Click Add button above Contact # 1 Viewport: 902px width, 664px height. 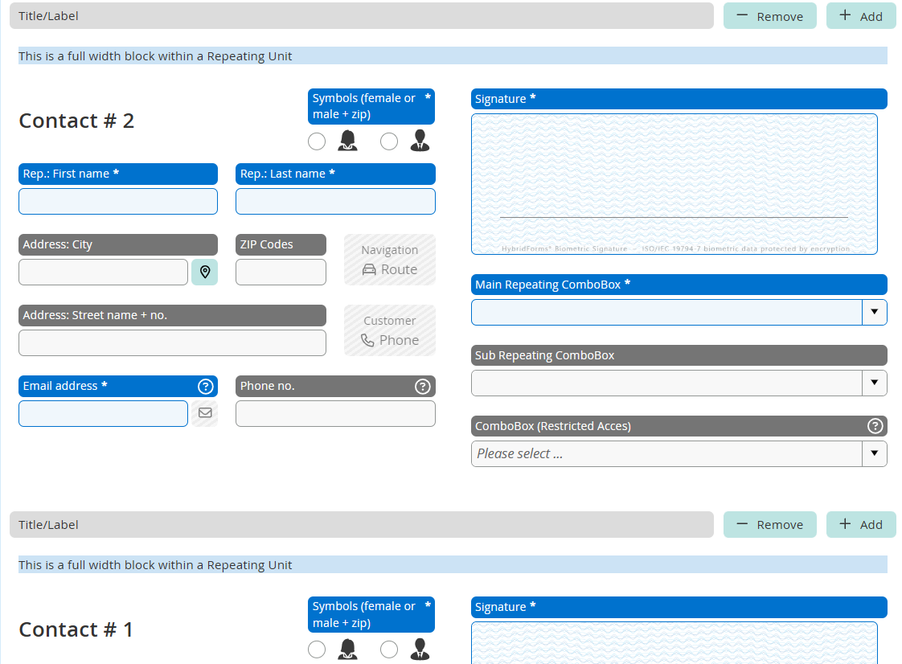[x=861, y=525]
